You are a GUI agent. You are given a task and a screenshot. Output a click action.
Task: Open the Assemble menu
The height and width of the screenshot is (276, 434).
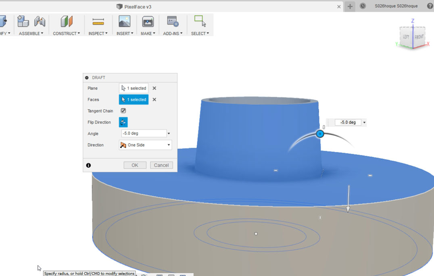(31, 33)
